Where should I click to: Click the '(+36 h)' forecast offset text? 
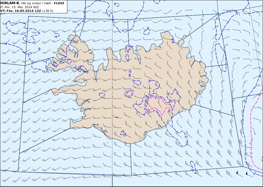[47, 11]
